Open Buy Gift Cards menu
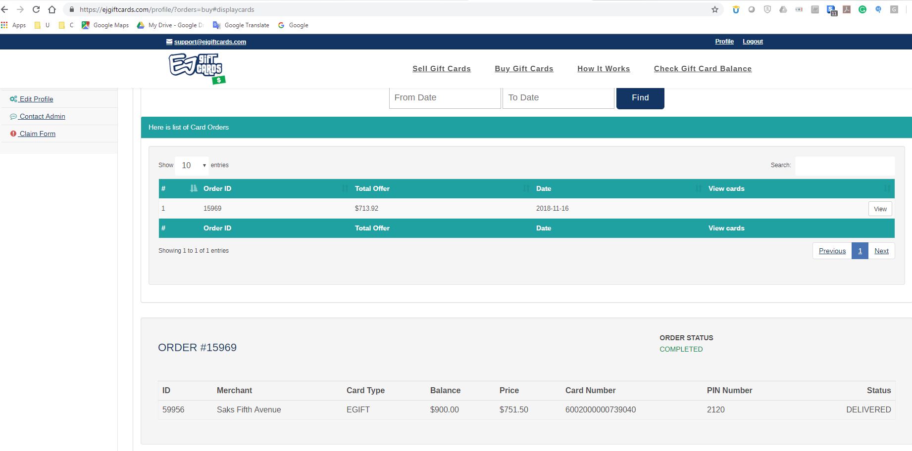 click(524, 69)
